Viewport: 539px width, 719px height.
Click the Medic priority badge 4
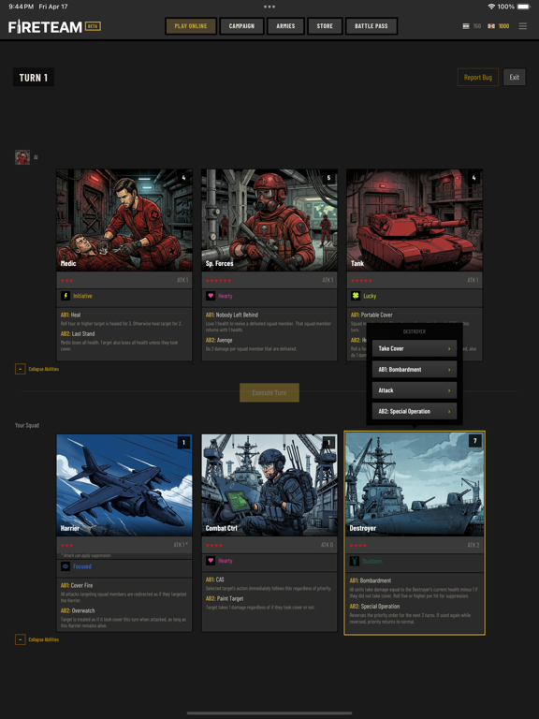[x=183, y=178]
